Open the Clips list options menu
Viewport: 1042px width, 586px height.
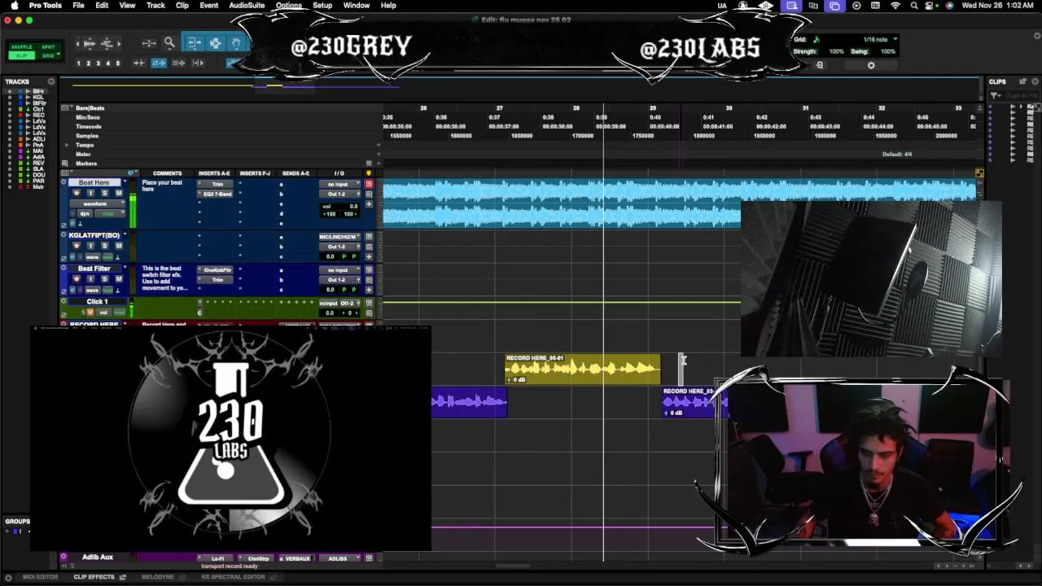click(1035, 81)
